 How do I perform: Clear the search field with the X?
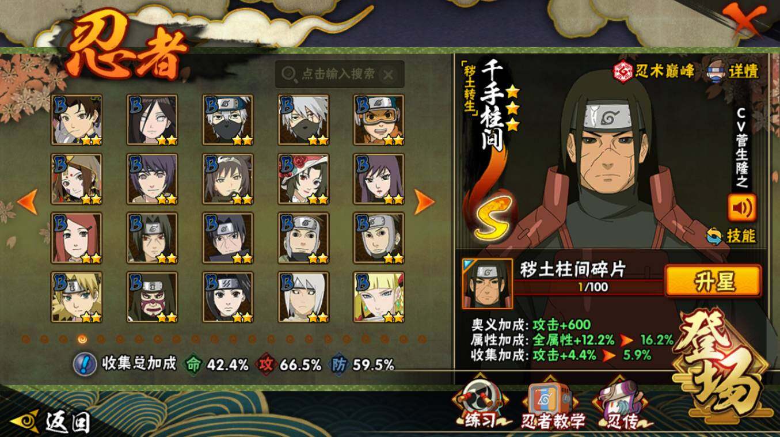coord(389,74)
